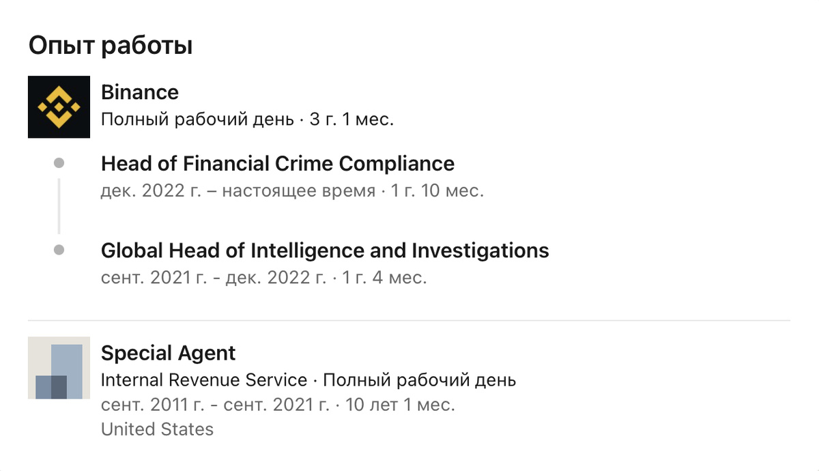Click the vertical timeline line between Binance roles
The image size is (819, 471).
click(59, 206)
